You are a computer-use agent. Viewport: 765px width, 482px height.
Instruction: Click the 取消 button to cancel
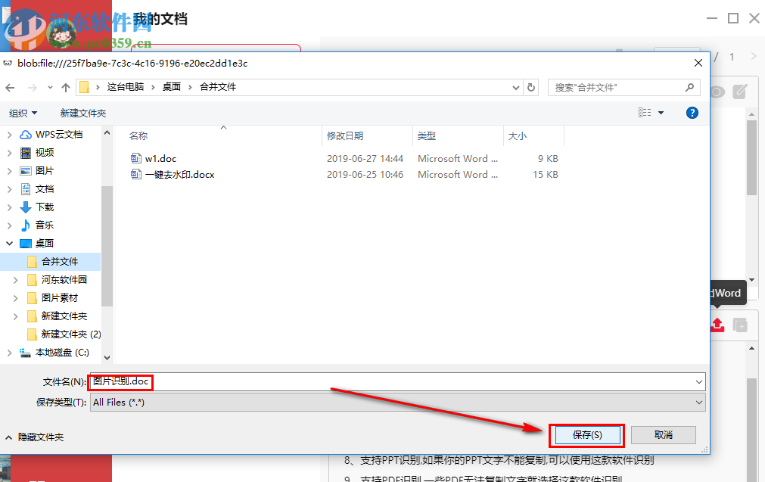coord(663,434)
